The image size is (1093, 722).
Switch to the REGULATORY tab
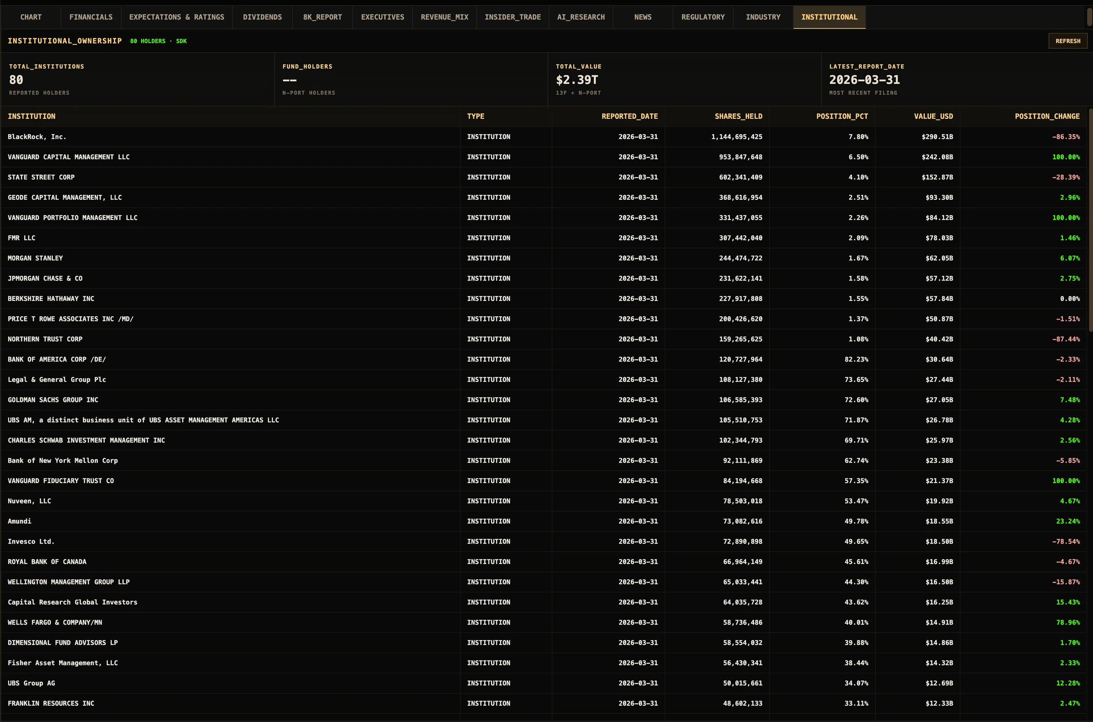coord(703,17)
